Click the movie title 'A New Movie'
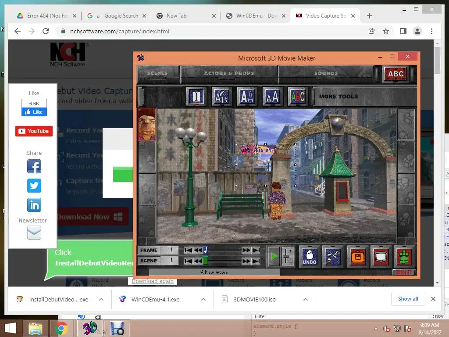 214,272
